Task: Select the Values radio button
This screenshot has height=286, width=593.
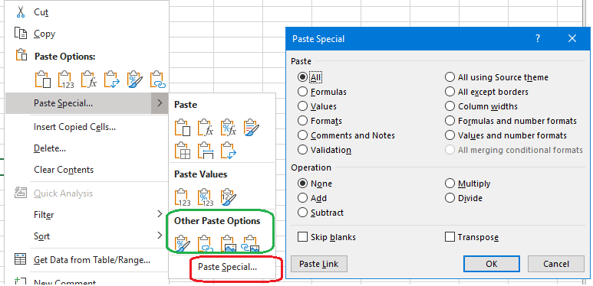Action: coord(302,106)
